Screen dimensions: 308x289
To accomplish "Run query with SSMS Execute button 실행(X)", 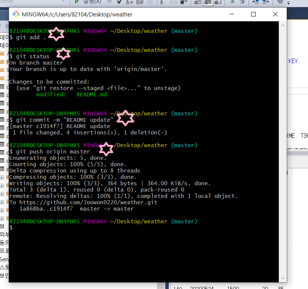I will coord(88,1).
